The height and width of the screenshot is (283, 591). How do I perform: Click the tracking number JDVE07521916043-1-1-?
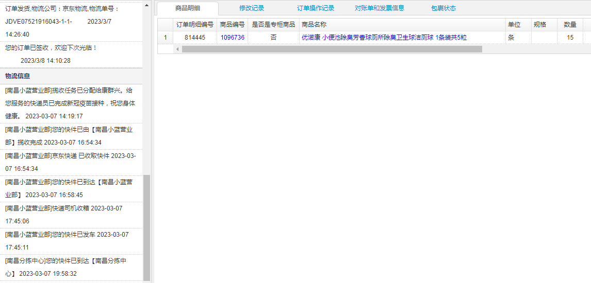pyautogui.click(x=39, y=22)
